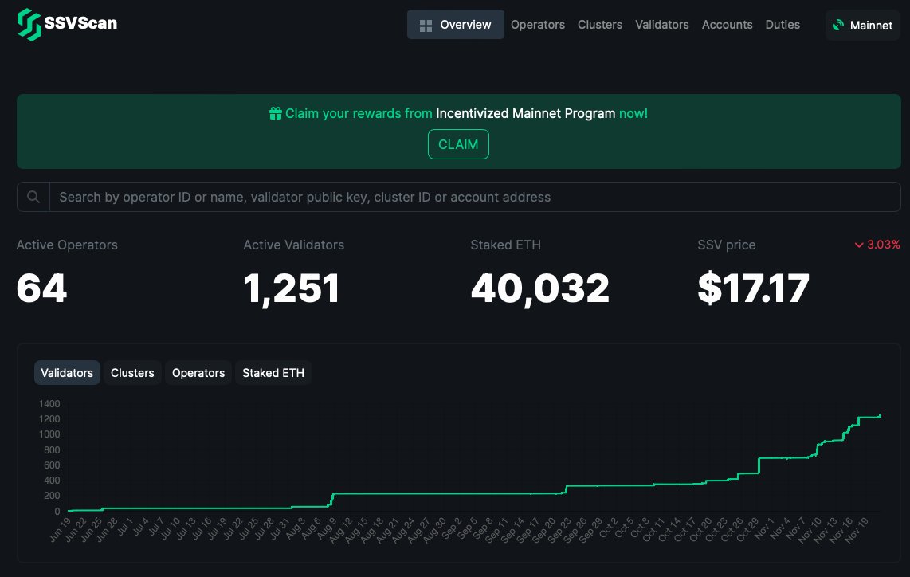Open the Overview tab
The width and height of the screenshot is (910, 577).
[x=456, y=25]
